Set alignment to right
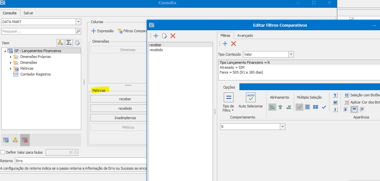Image resolution: width=380 pixels, height=181 pixels. tap(288, 107)
